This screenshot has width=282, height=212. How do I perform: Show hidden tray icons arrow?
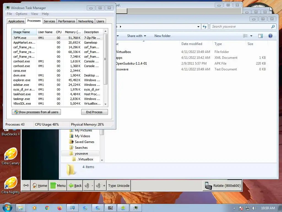click(234, 208)
